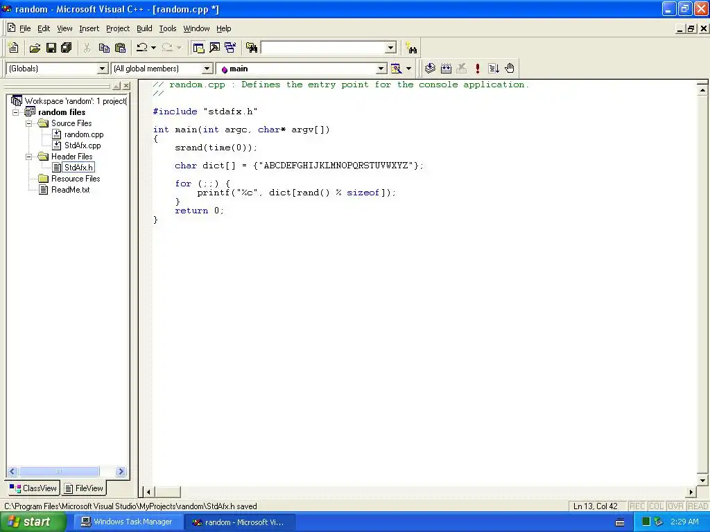Toggle breakpoint with the hand icon

pyautogui.click(x=510, y=69)
